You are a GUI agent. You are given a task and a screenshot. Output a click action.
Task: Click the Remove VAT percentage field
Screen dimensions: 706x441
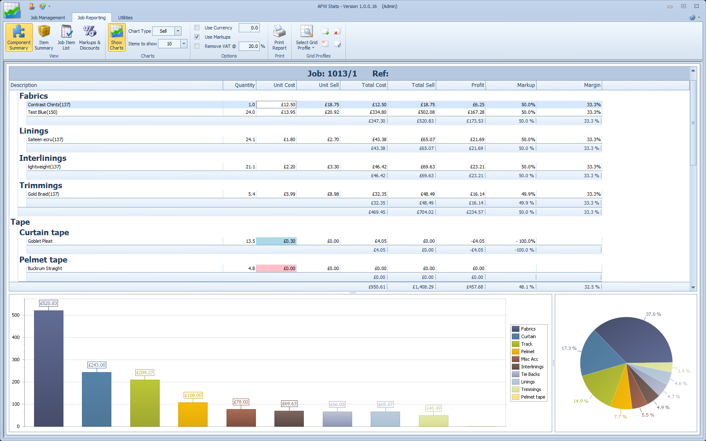pyautogui.click(x=249, y=46)
